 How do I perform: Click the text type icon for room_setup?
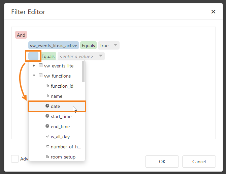tap(47, 156)
